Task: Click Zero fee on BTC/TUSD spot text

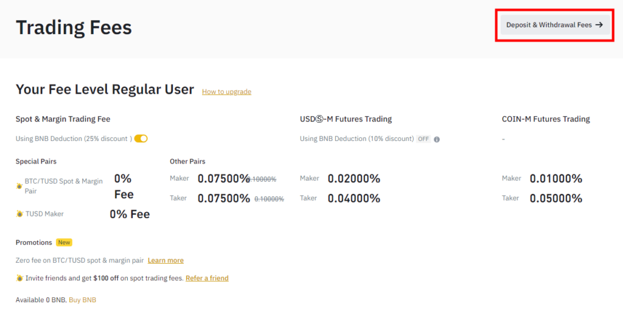Action: (x=80, y=260)
